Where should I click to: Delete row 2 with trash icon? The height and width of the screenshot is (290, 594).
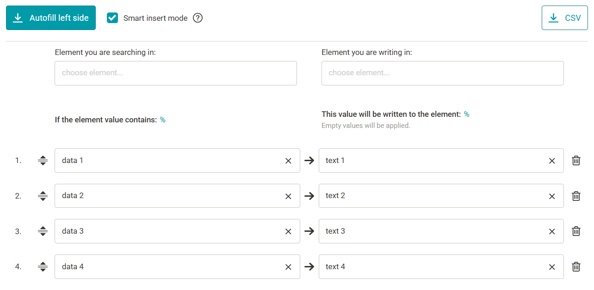[x=576, y=196]
